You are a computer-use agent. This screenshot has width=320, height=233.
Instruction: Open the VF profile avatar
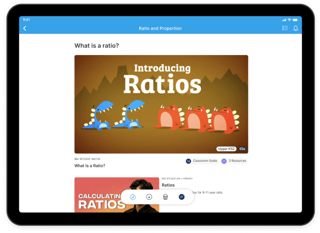(182, 197)
